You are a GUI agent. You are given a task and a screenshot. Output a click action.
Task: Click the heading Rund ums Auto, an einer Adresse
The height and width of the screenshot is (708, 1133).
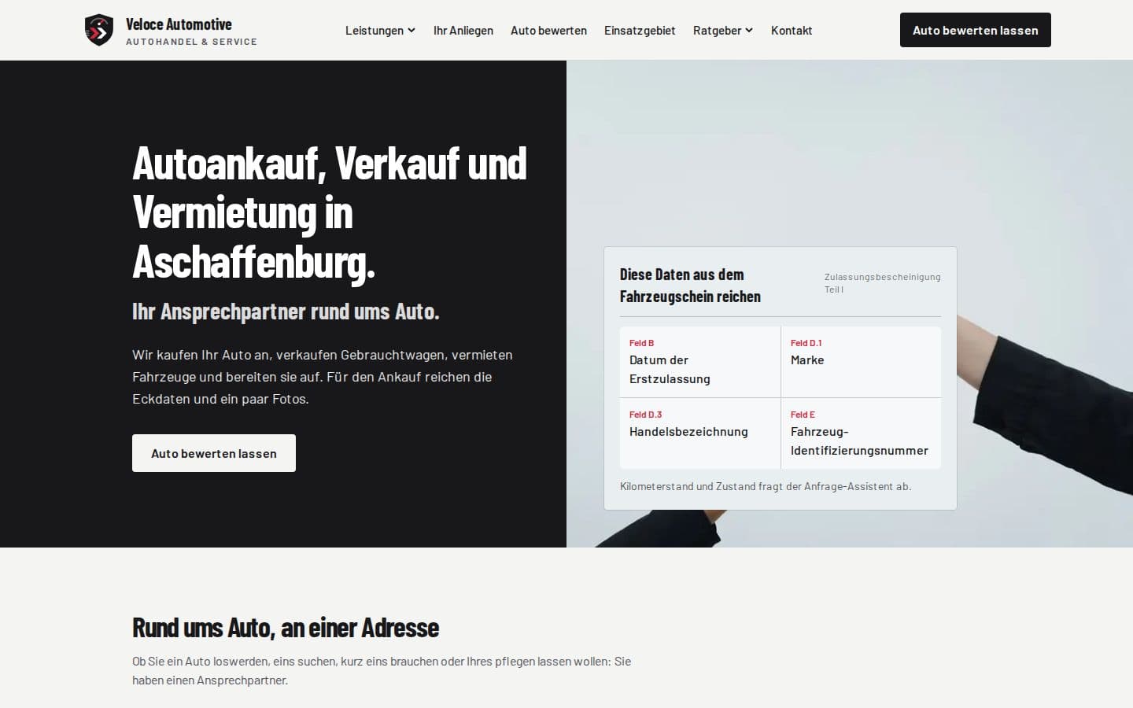click(286, 628)
